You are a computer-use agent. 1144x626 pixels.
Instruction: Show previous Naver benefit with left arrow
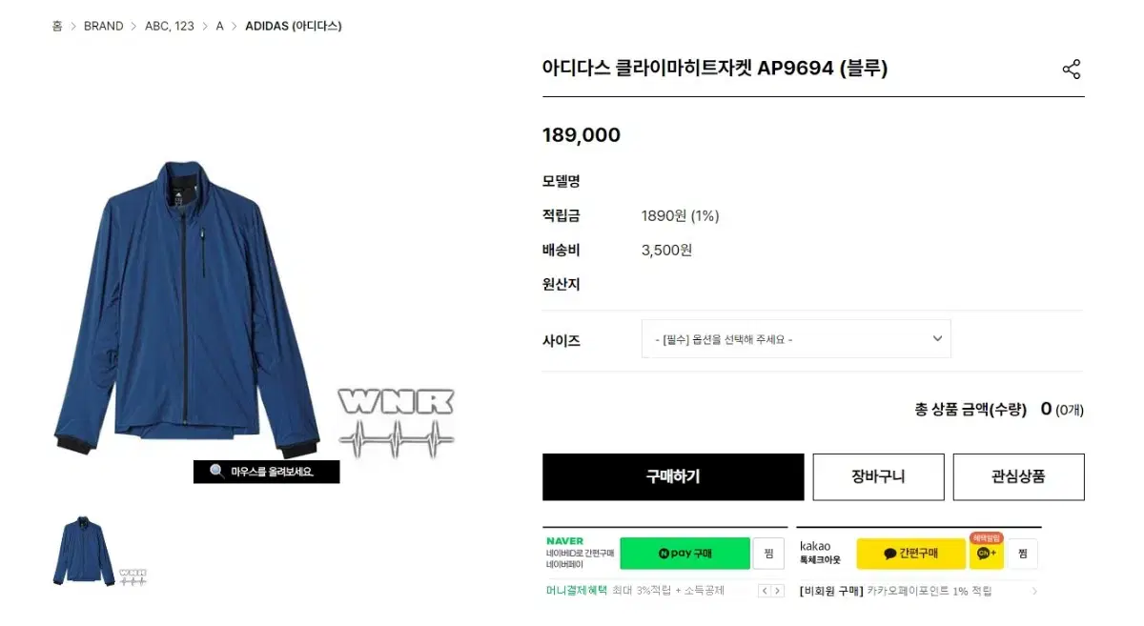coord(765,591)
